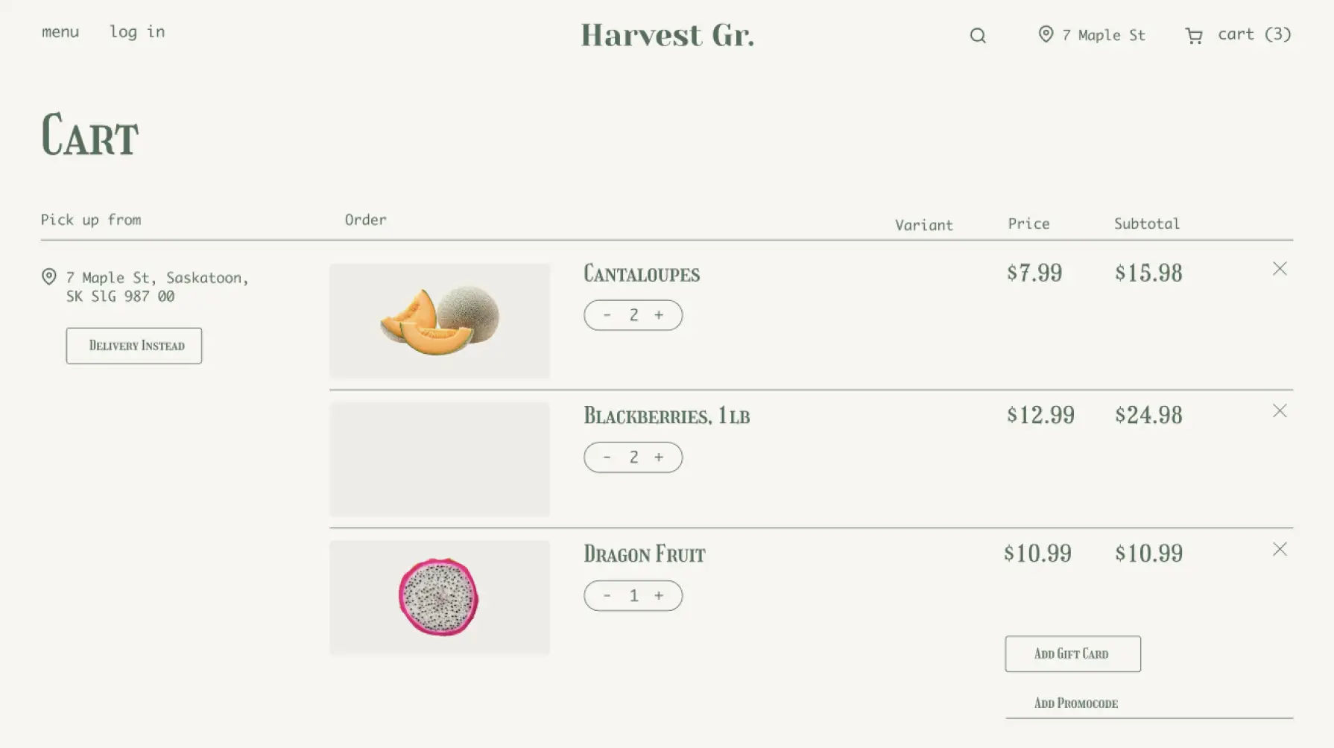Viewport: 1334px width, 748px height.
Task: Decrease Dragon Fruit quantity with minus
Action: (607, 596)
